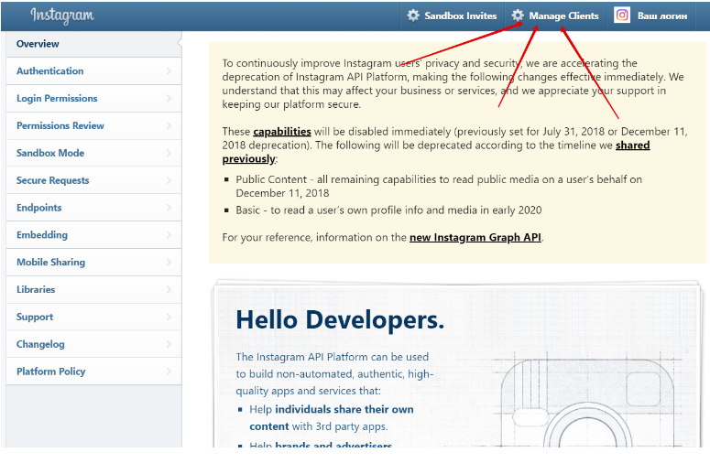Viewport: 710px width, 463px height.
Task: Go to Endpoints section
Action: coord(94,208)
